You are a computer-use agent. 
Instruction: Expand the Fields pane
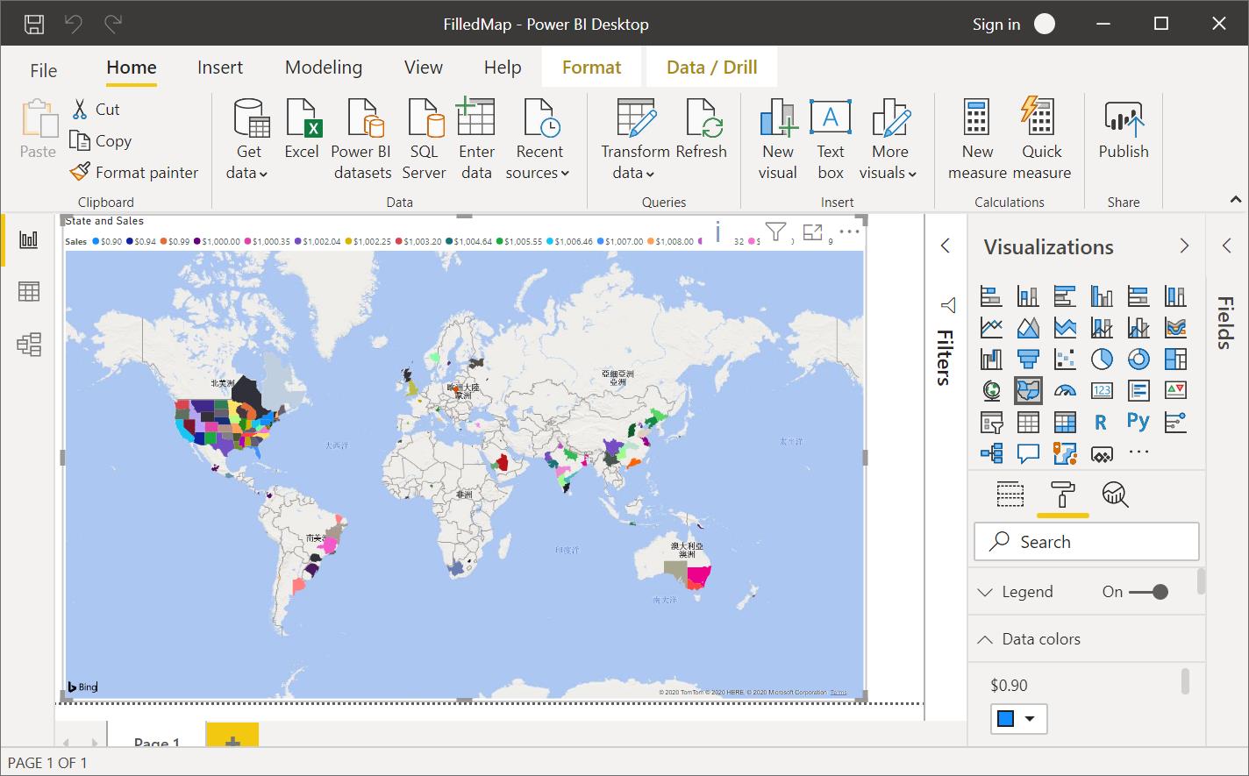point(1226,246)
